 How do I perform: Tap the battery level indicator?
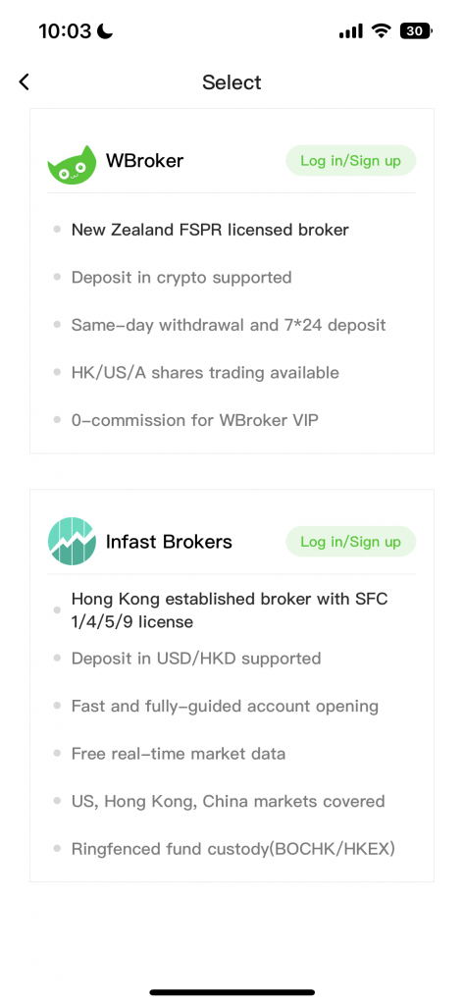coord(416,30)
